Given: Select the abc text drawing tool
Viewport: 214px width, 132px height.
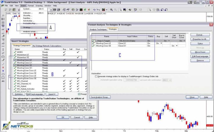Looking at the screenshot, I should [x=3, y=81].
